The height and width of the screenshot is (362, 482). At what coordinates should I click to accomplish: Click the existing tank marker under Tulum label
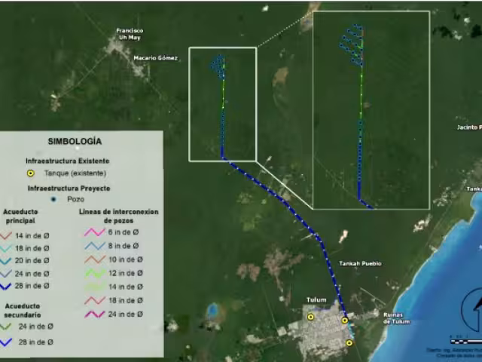[x=311, y=318]
